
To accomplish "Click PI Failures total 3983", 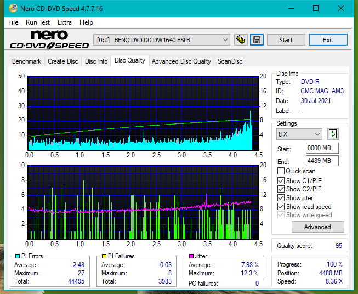I will [x=165, y=281].
